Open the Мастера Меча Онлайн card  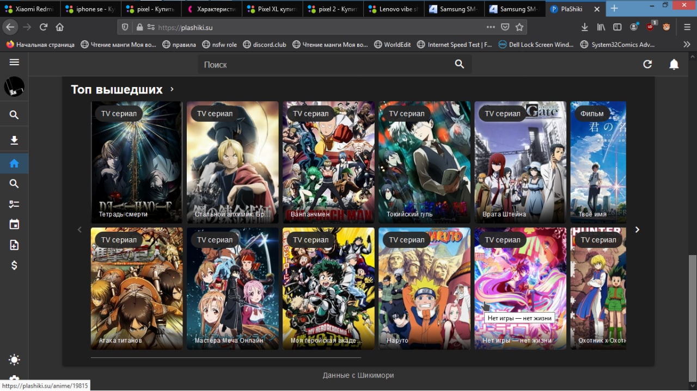tap(233, 288)
